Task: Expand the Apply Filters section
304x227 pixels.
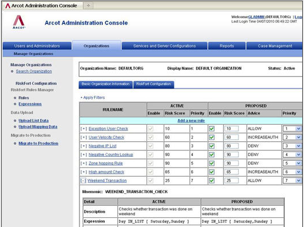Action: click(x=93, y=97)
